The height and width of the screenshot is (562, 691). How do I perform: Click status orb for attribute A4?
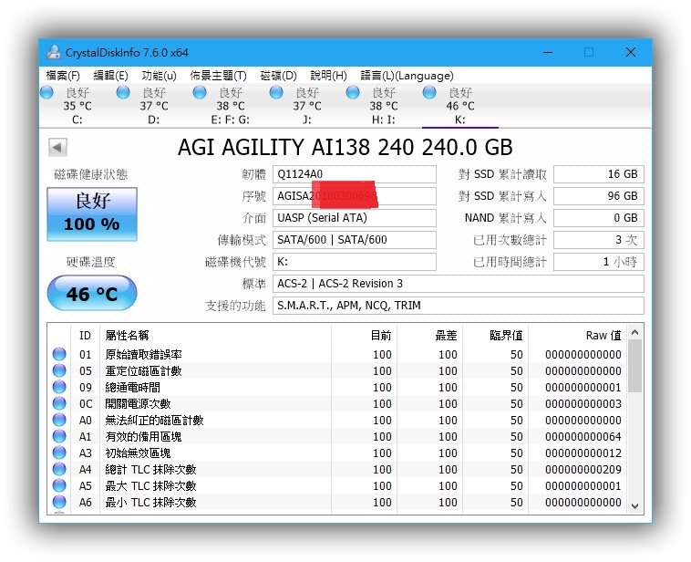pos(59,469)
